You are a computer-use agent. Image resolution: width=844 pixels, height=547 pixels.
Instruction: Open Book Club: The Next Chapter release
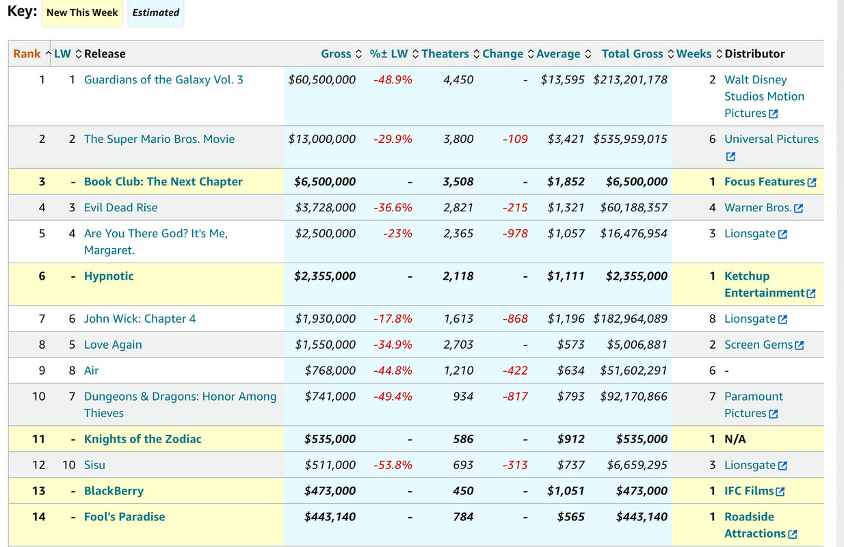click(163, 182)
